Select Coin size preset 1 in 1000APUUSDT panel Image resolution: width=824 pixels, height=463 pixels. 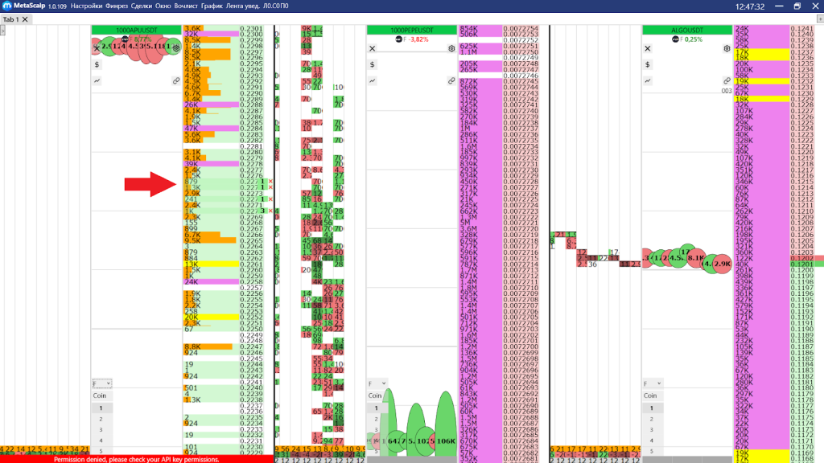coord(101,408)
